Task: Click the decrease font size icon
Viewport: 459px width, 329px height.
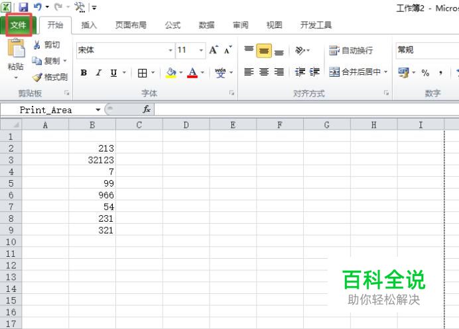Action: click(x=228, y=50)
